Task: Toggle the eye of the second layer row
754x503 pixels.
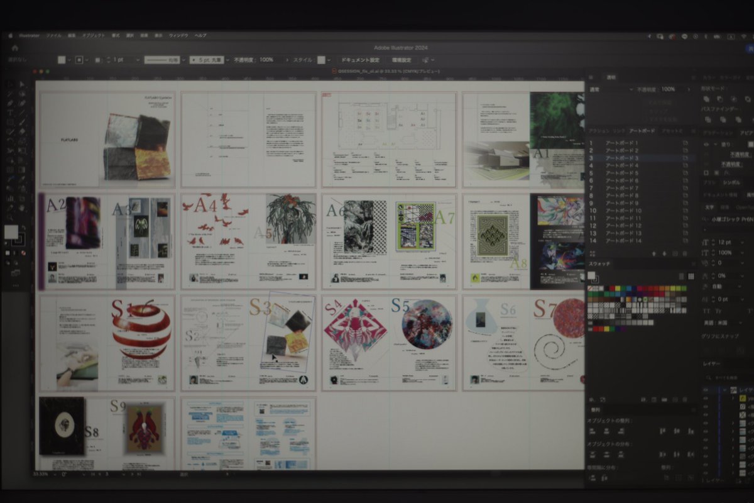Action: point(706,399)
